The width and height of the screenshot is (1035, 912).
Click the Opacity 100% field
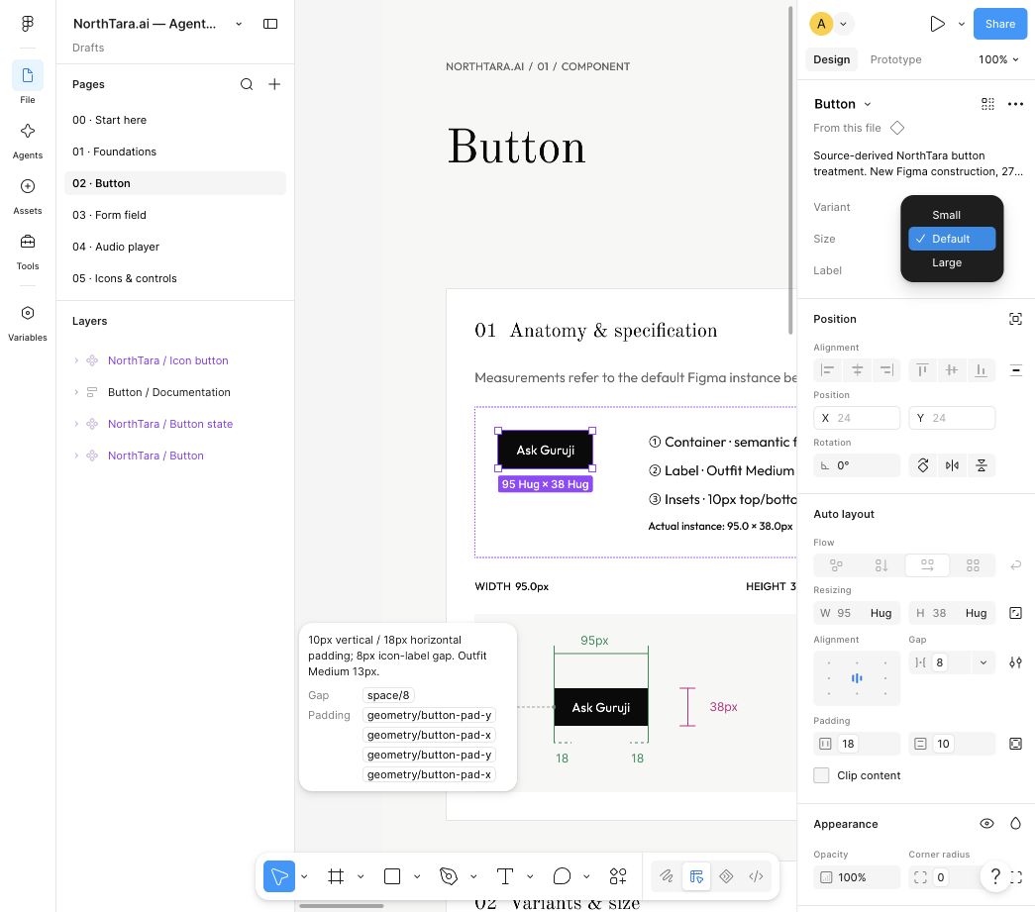(x=857, y=877)
